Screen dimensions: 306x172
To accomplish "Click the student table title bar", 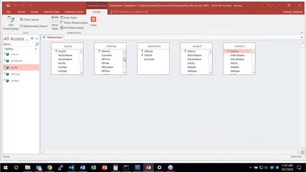I will [x=197, y=46].
